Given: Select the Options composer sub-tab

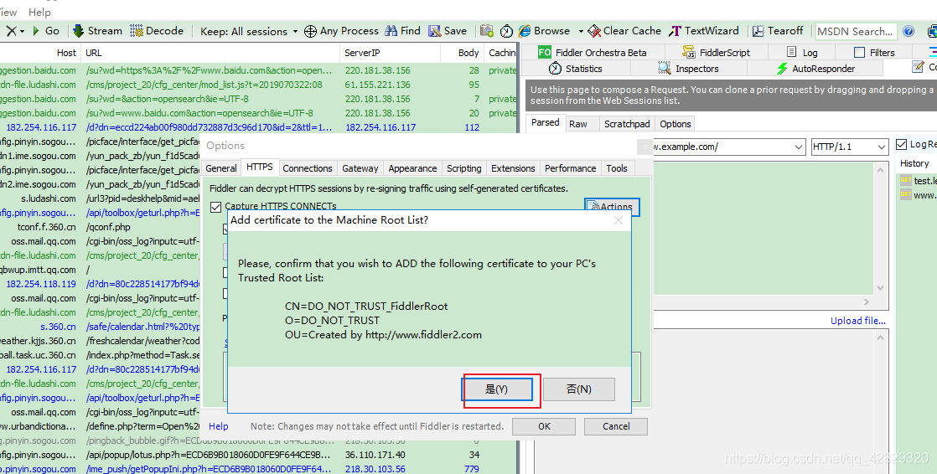Looking at the screenshot, I should coord(676,124).
